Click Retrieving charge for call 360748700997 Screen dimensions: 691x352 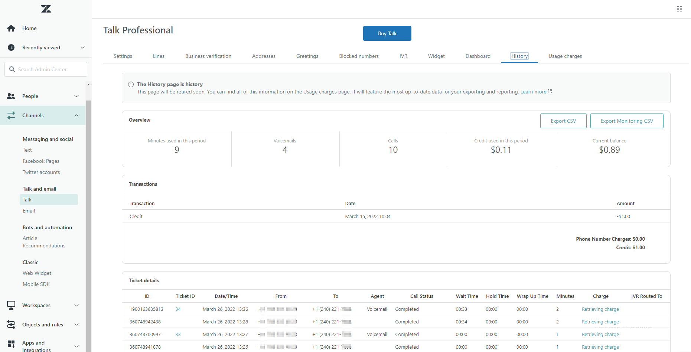tap(600, 334)
